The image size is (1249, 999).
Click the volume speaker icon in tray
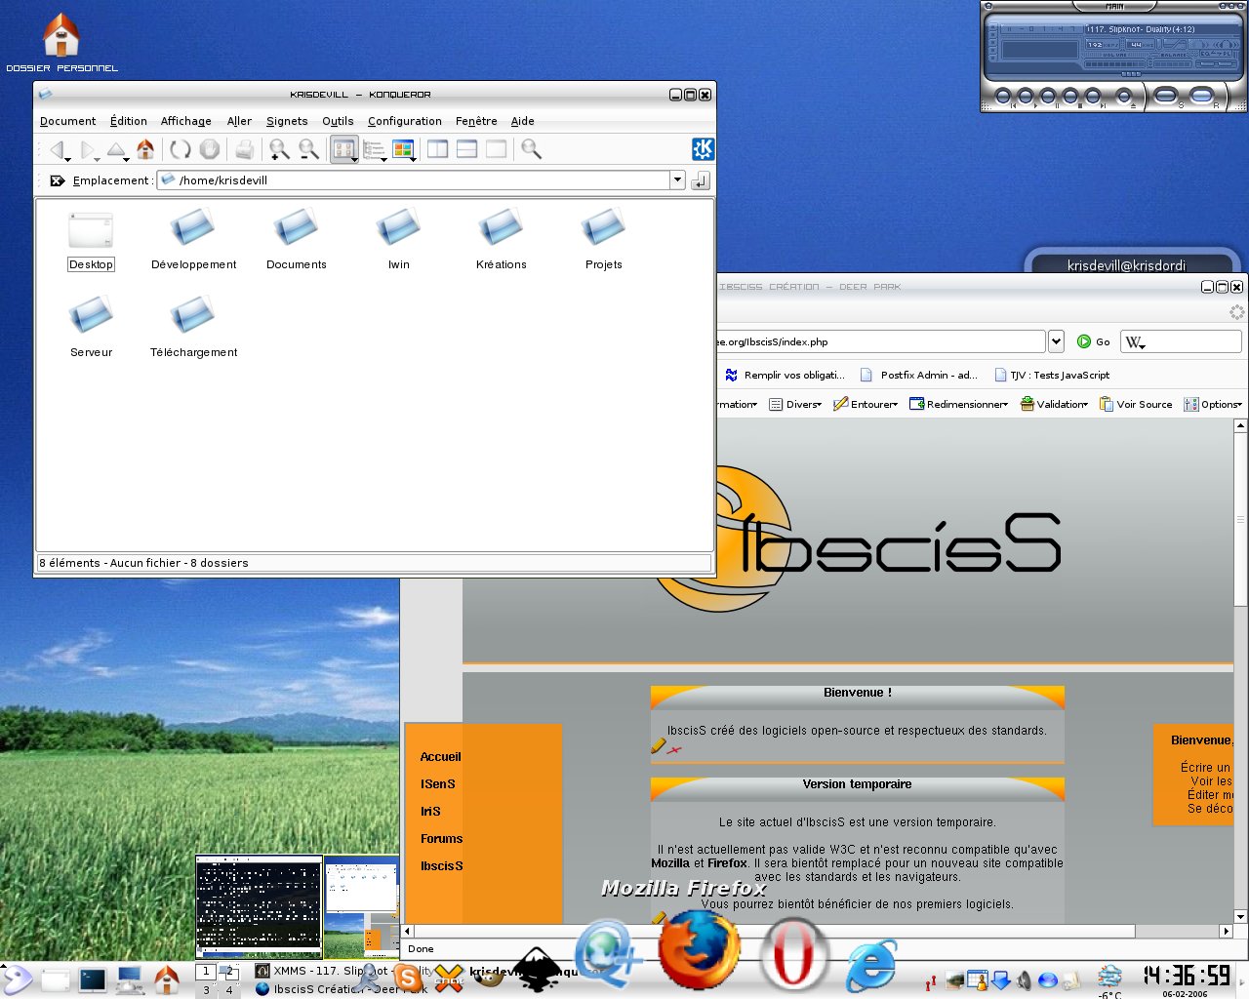tap(1025, 980)
